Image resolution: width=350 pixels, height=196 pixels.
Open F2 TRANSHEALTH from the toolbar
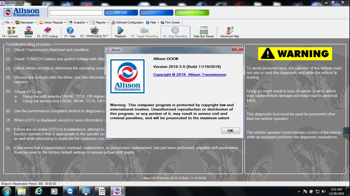[94, 32]
